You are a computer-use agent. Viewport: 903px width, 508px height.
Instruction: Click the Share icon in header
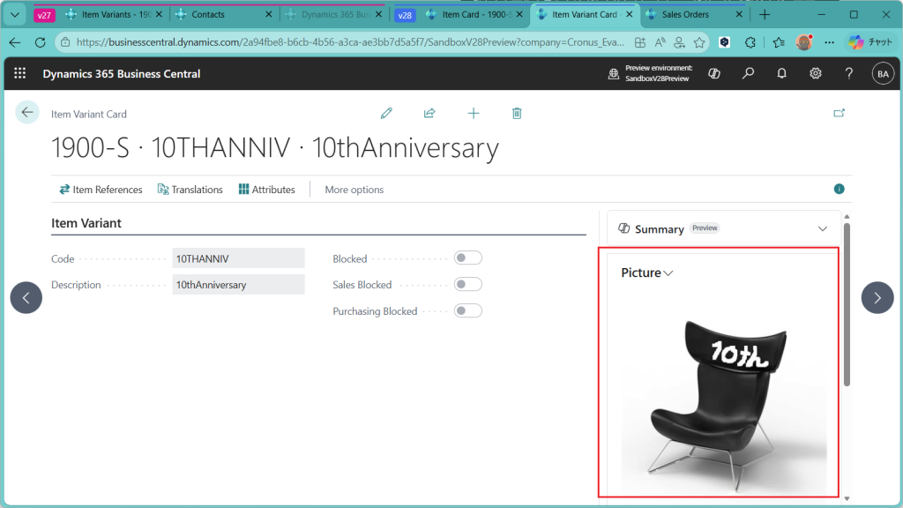pos(429,113)
